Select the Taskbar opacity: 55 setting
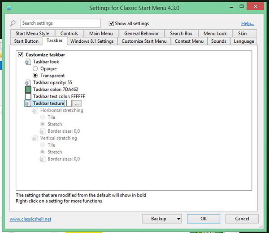This screenshot has height=233, width=269. point(52,83)
